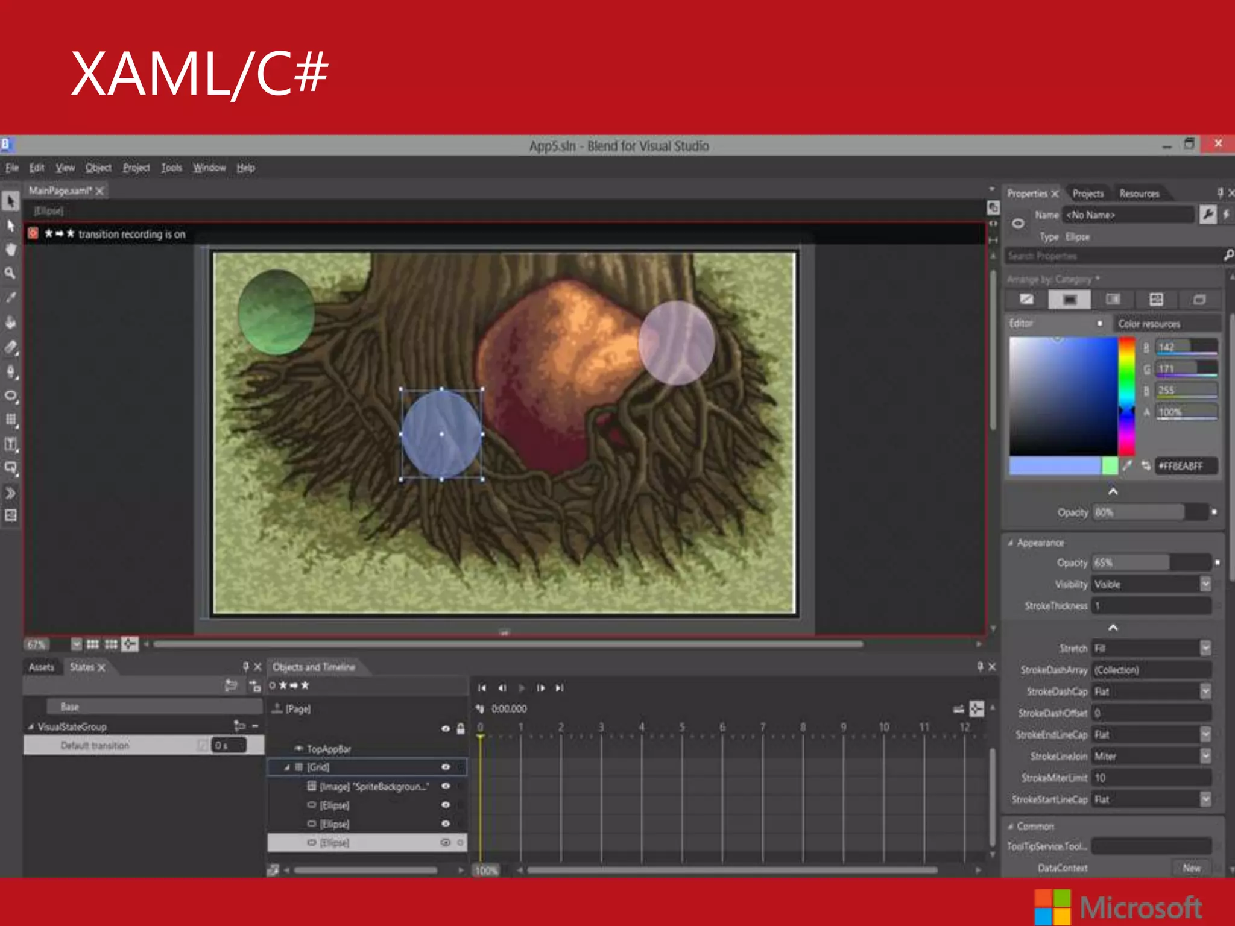Screen dimensions: 1235x926
Task: Toggle visibility of the selected Ellipse layer
Action: point(446,843)
